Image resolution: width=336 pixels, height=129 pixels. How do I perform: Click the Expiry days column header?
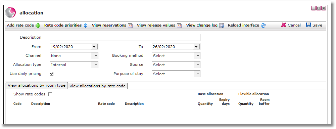[x=224, y=102]
